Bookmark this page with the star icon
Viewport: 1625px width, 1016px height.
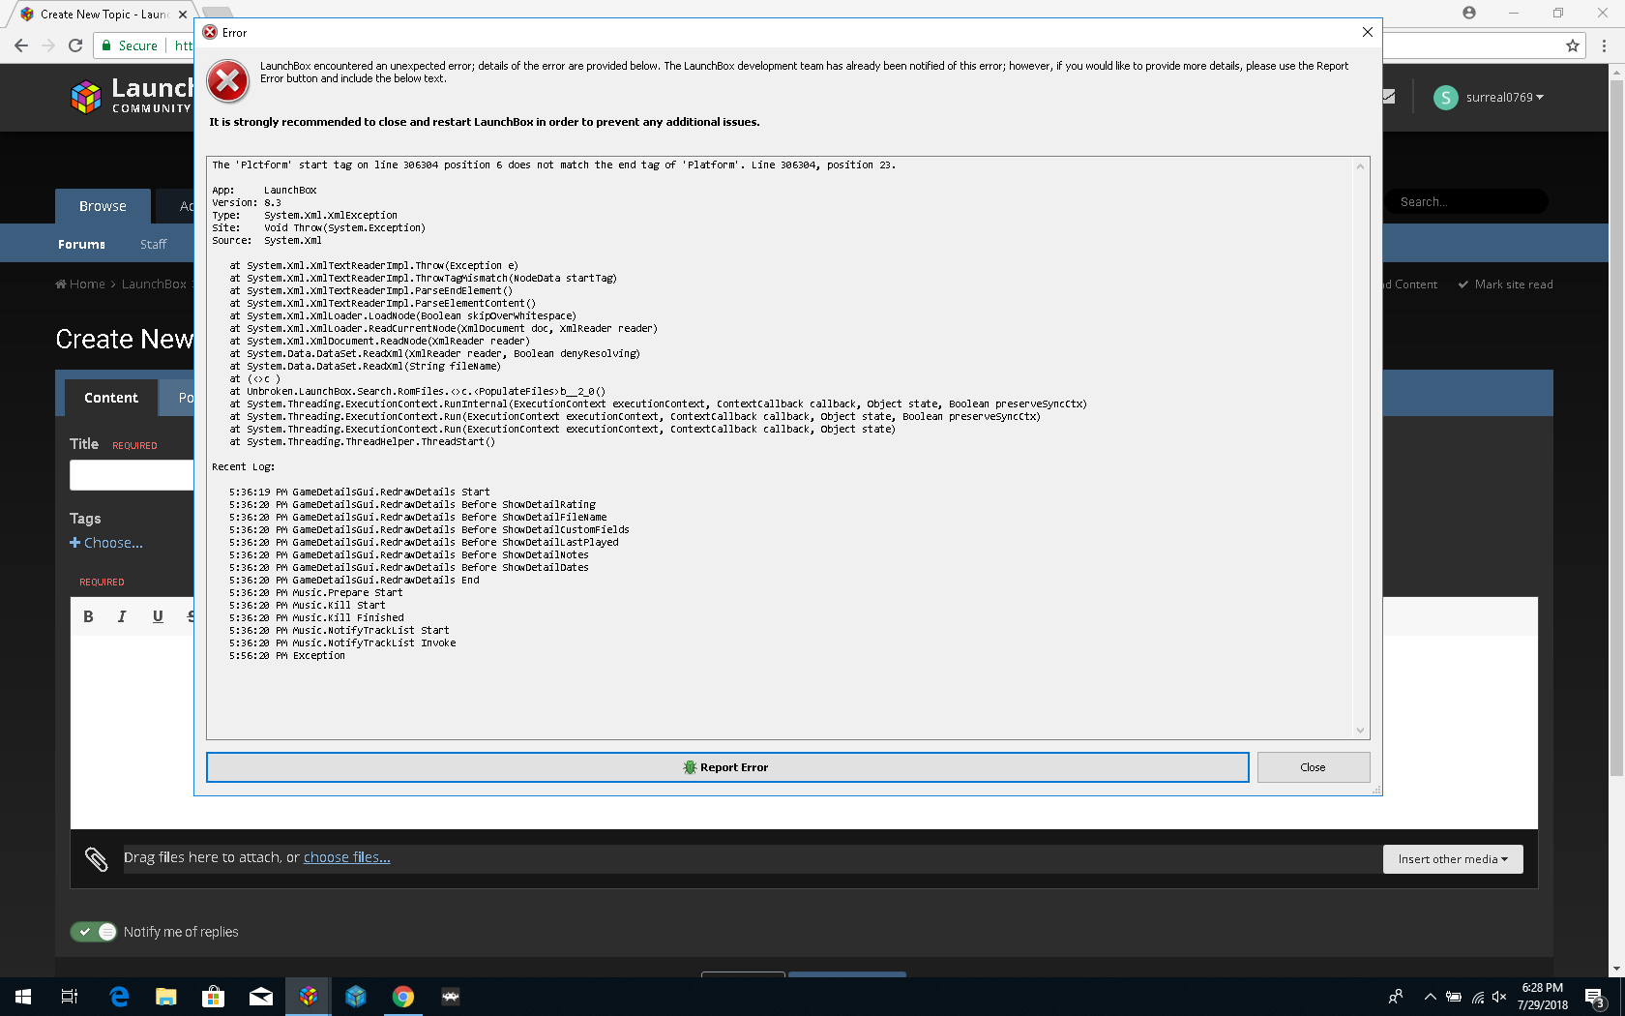1573,45
